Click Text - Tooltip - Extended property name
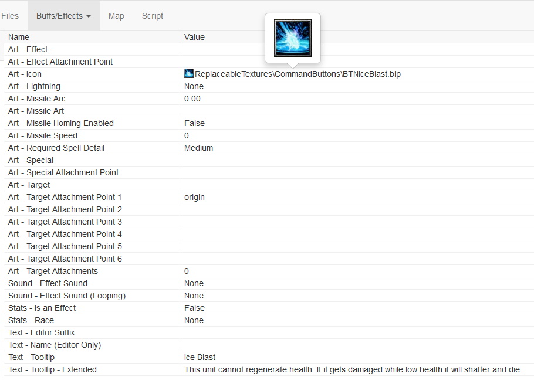 click(x=52, y=369)
